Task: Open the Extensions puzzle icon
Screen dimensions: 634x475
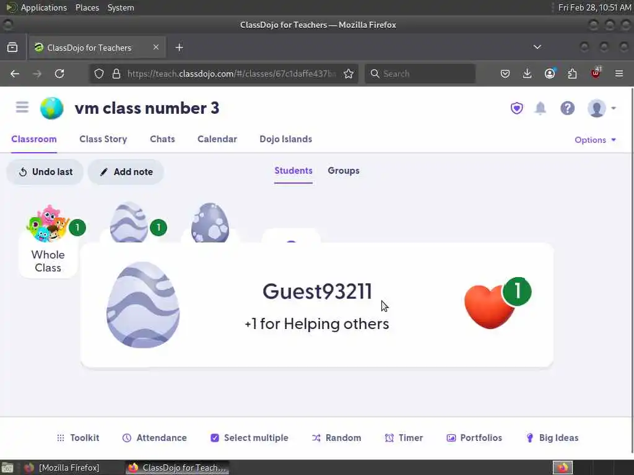Action: 572,74
